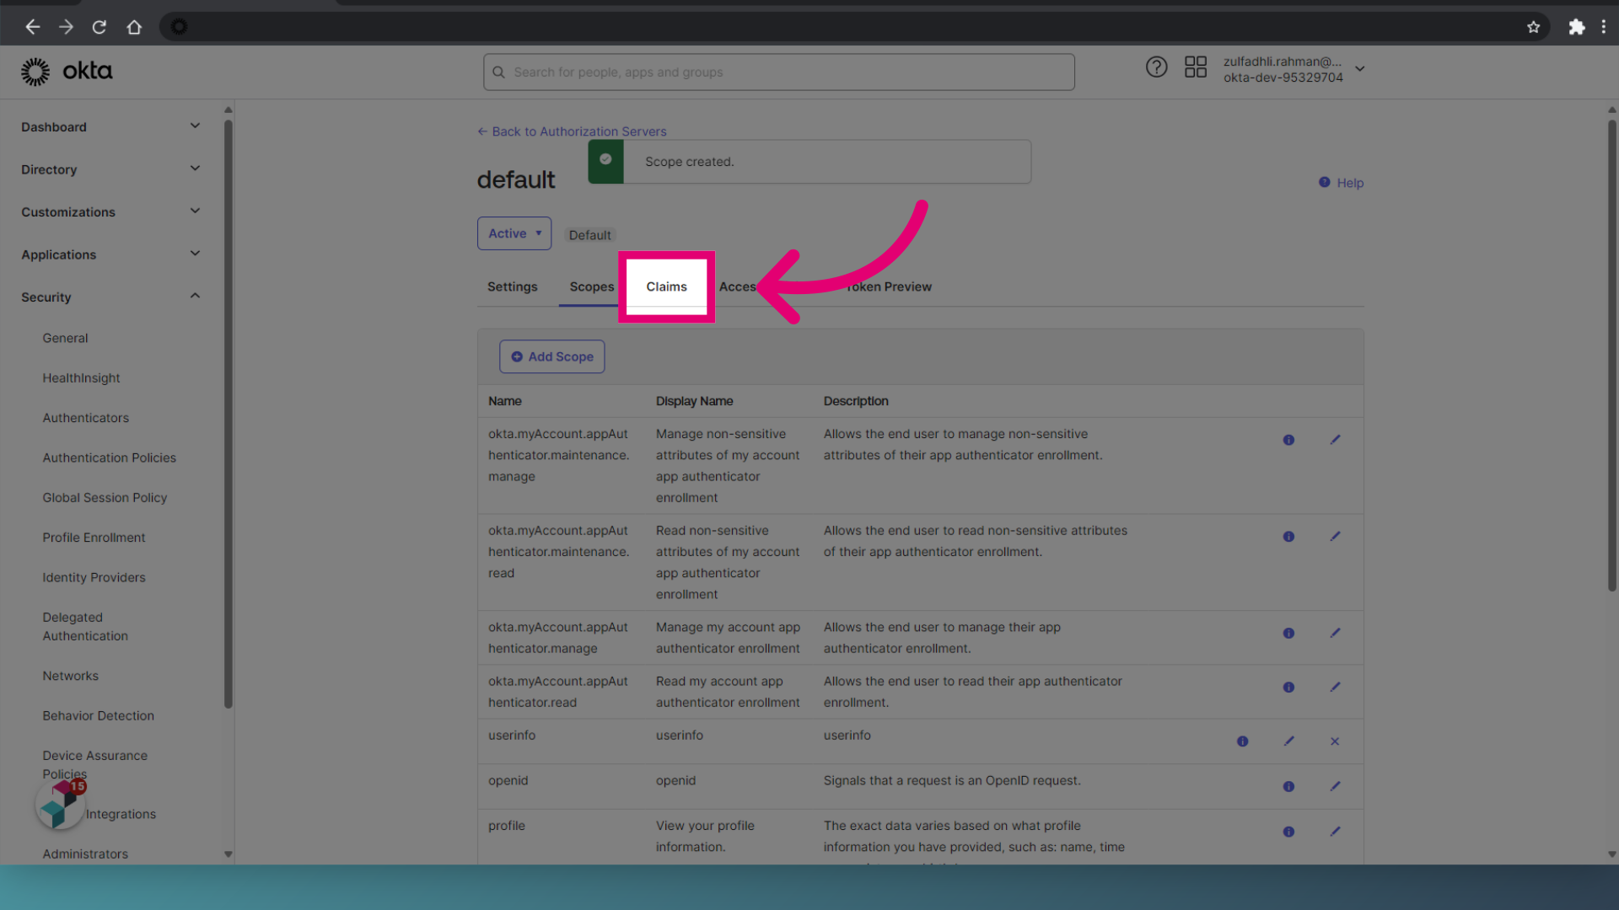Go to the browser home page icon
The width and height of the screenshot is (1619, 910).
134,27
